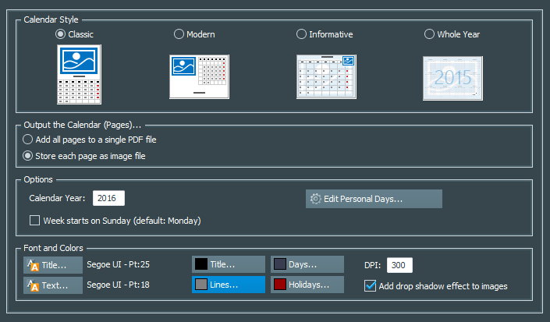Choose the Informative style radio button
This screenshot has height=322, width=550.
point(302,34)
